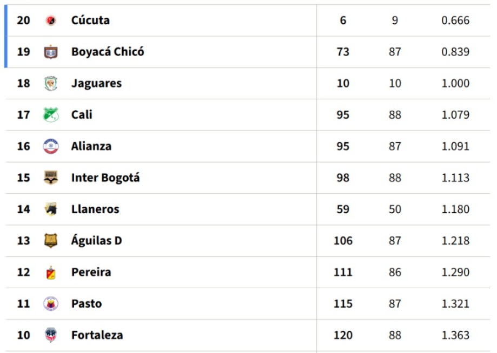The height and width of the screenshot is (353, 497).
Task: Open the Boyacá Chicó team link
Action: click(x=108, y=52)
